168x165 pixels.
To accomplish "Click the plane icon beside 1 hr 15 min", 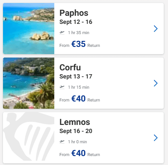I will (x=62, y=87).
